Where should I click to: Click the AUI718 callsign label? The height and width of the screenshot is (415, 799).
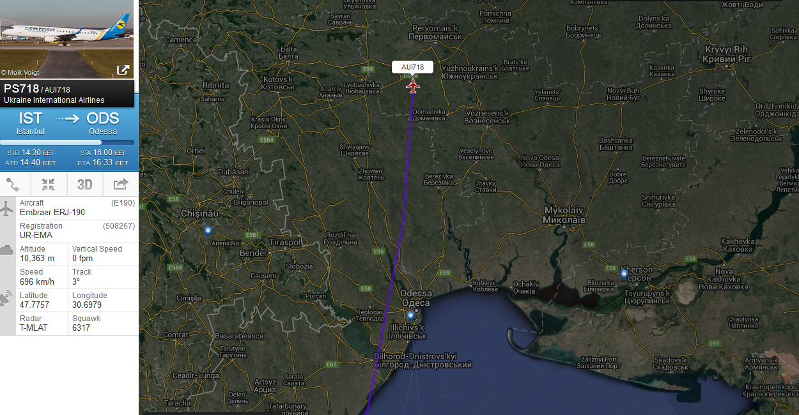pyautogui.click(x=412, y=67)
